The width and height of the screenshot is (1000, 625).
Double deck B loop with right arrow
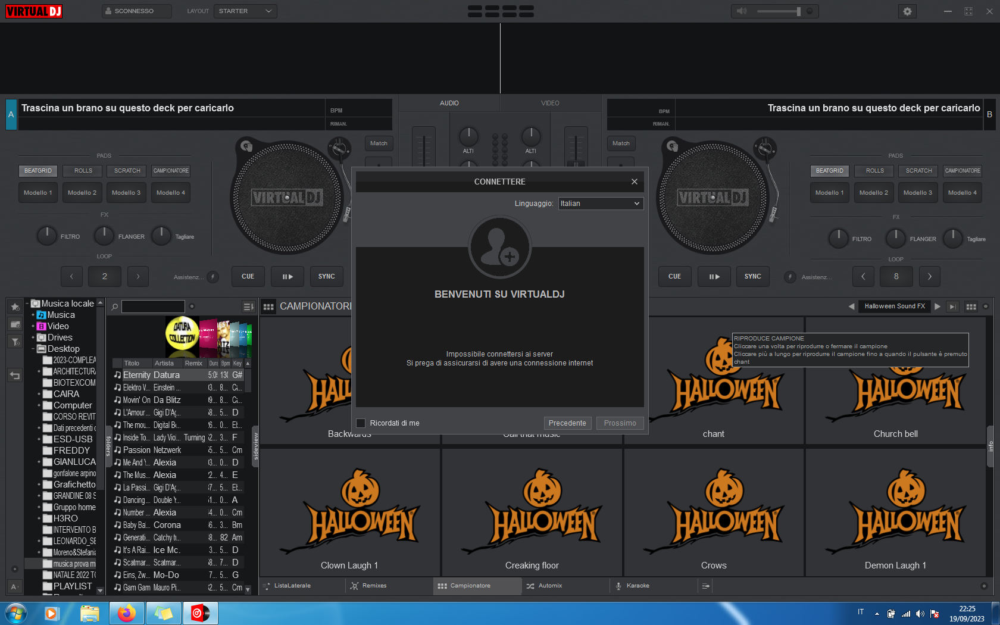930,277
